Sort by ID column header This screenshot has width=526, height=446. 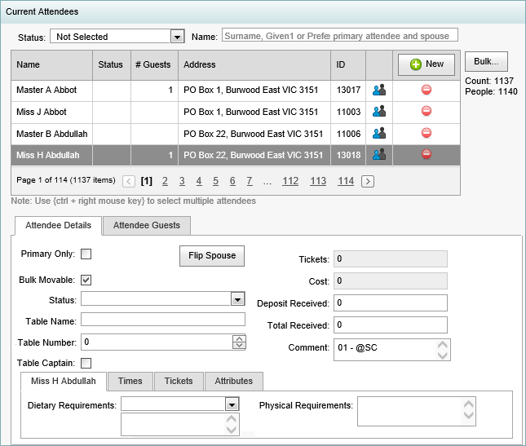348,65
